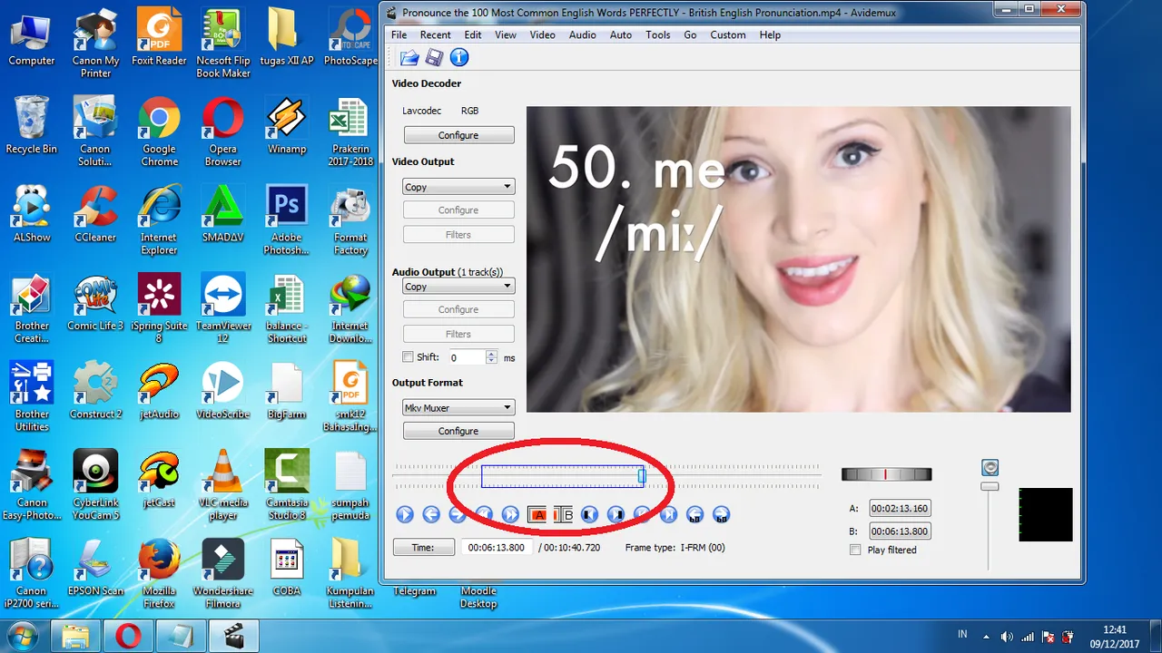Click Filters under Audio Output
The image size is (1162, 653).
[458, 334]
